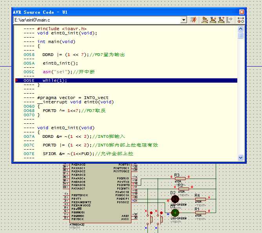Open the source file path dropdown
Image resolution: width=262 pixels, height=233 pixels.
coord(184,20)
